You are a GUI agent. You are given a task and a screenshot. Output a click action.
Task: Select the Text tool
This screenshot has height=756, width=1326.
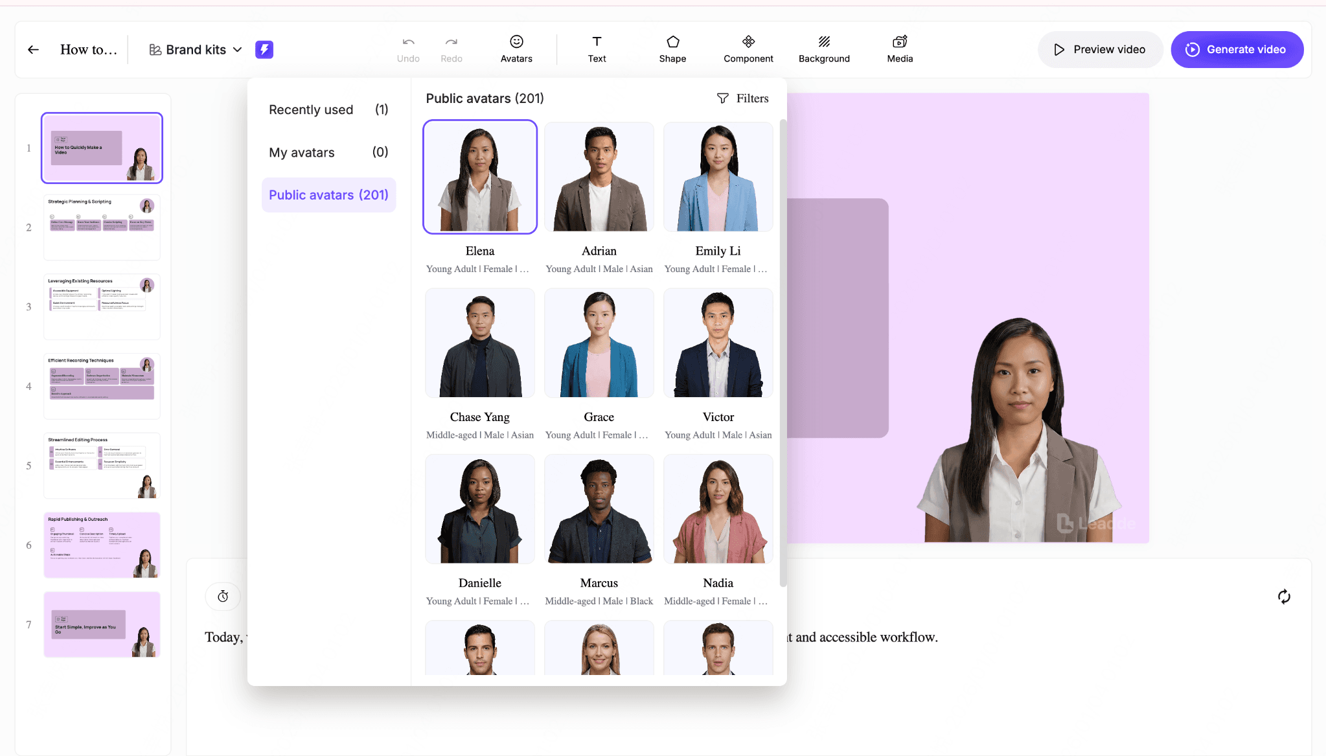(x=597, y=49)
